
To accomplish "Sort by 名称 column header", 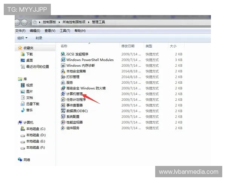I will click(x=64, y=46).
